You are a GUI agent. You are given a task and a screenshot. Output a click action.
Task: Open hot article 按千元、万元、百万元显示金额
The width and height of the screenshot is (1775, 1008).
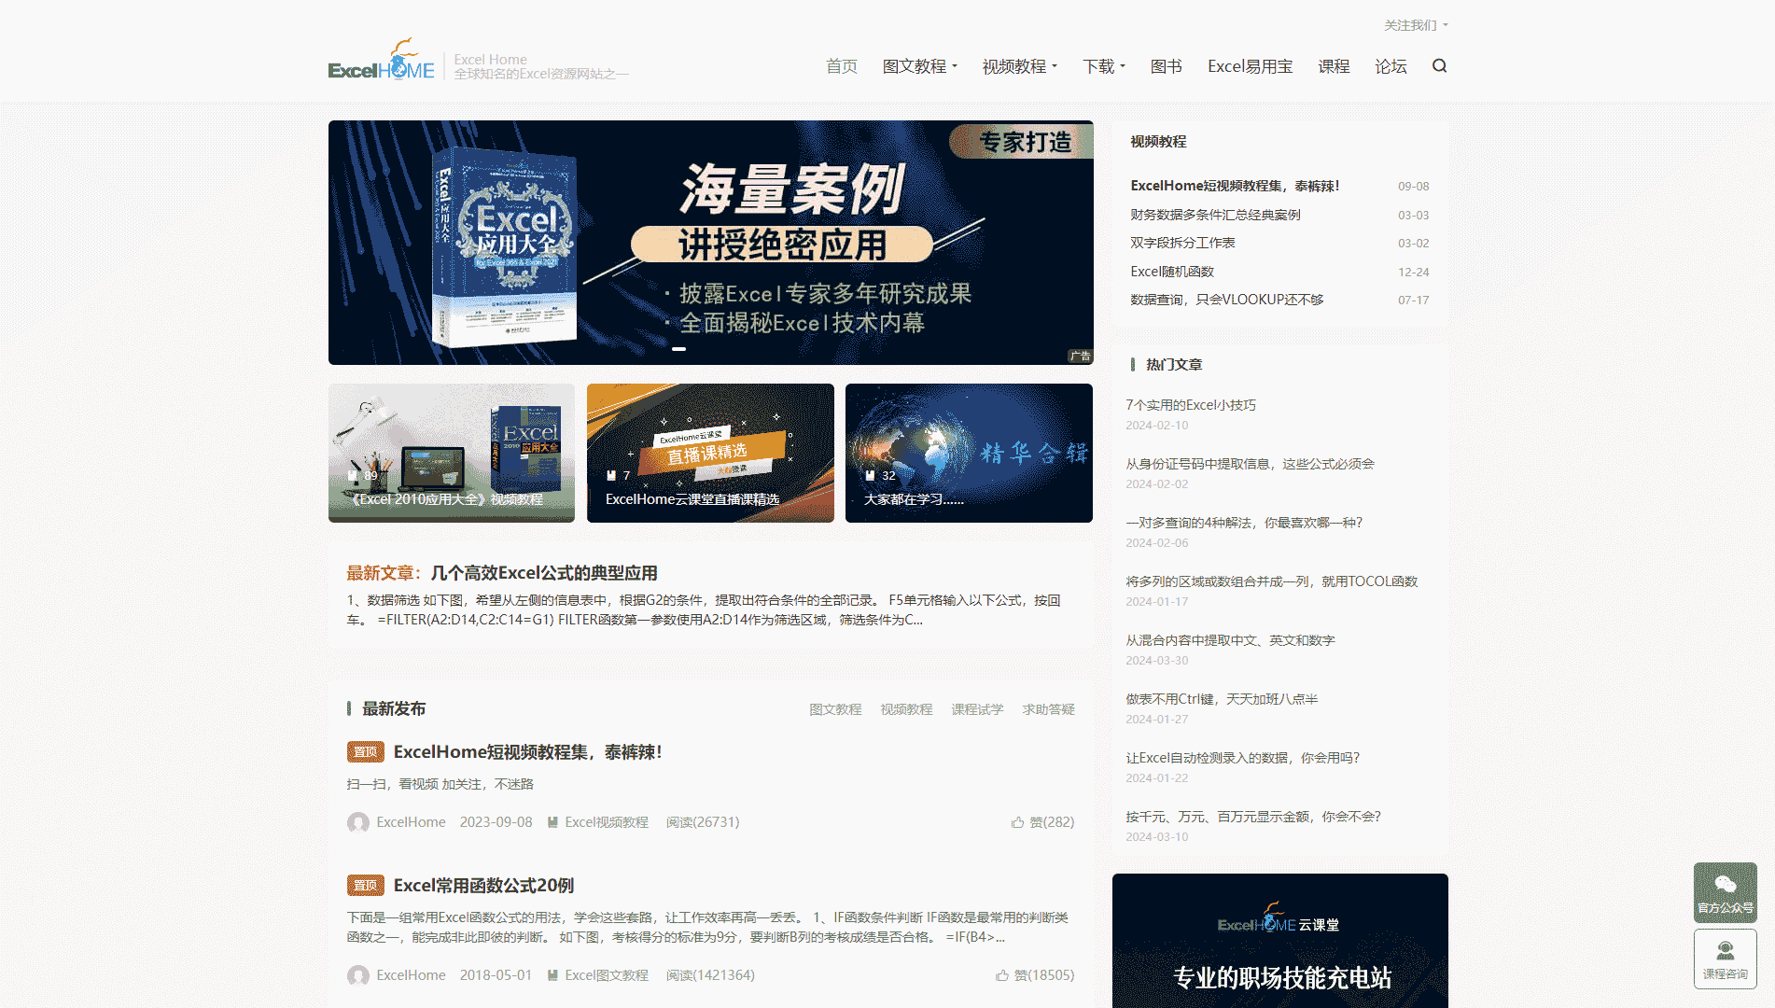pos(1252,817)
